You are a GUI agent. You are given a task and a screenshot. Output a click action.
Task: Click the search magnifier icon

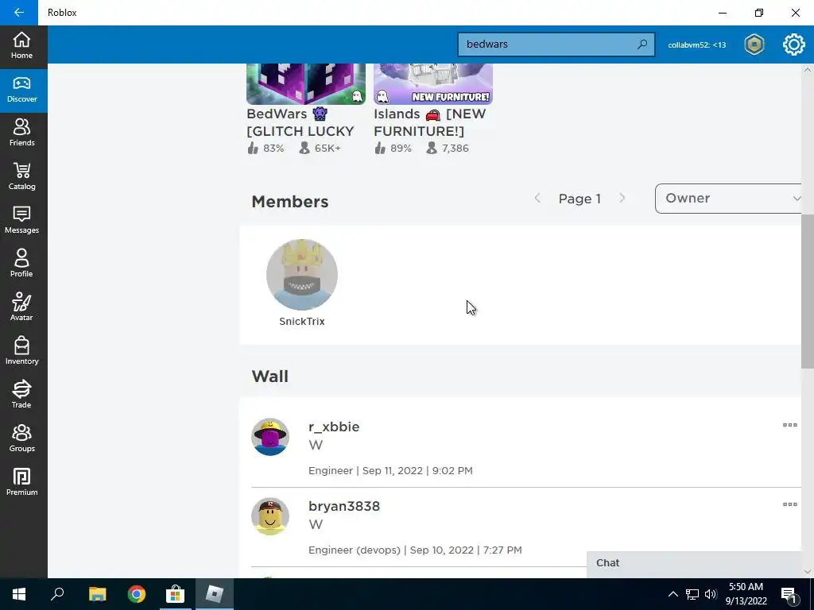[x=642, y=44]
